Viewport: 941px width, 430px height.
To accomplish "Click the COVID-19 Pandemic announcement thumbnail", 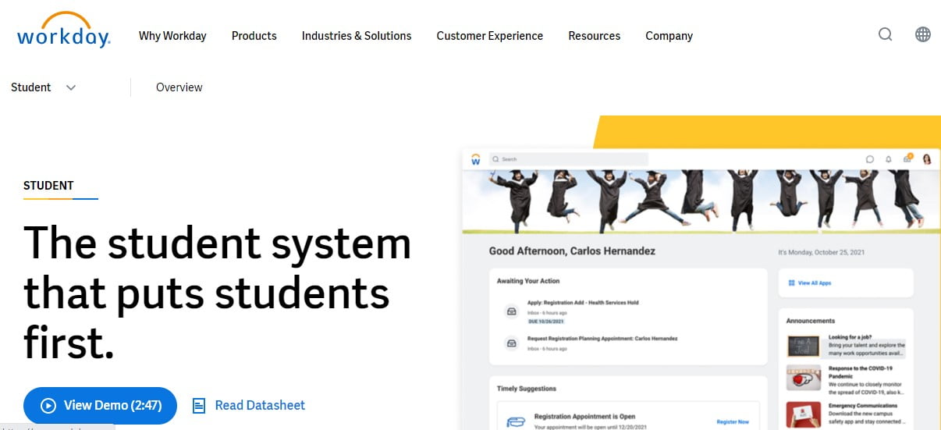I will [804, 378].
